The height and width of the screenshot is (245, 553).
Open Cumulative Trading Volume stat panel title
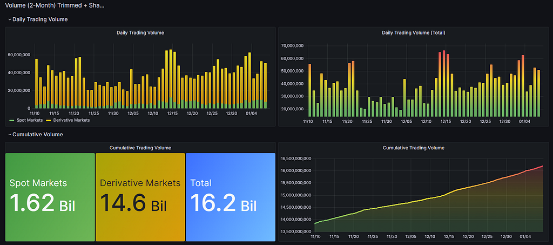point(140,148)
